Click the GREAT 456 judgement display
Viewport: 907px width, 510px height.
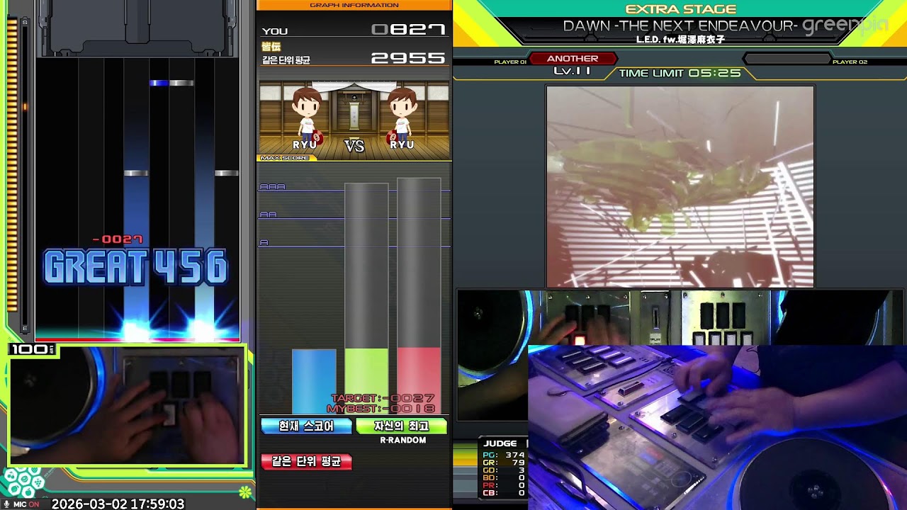pyautogui.click(x=136, y=268)
